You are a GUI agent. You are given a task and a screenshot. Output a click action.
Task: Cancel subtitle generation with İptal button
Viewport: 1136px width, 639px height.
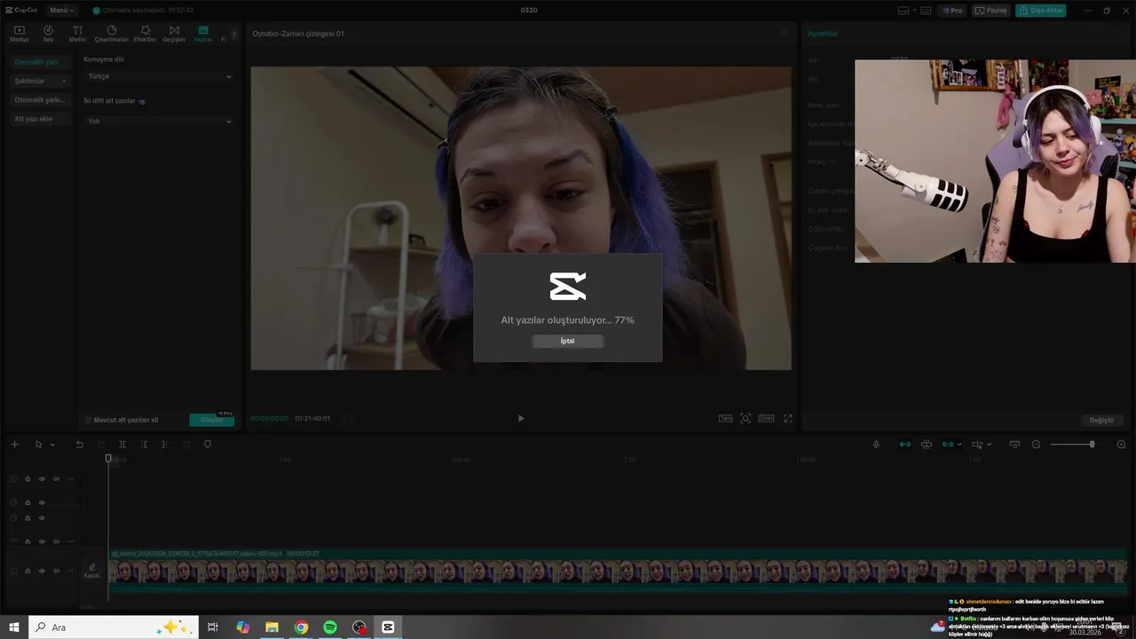coord(567,341)
